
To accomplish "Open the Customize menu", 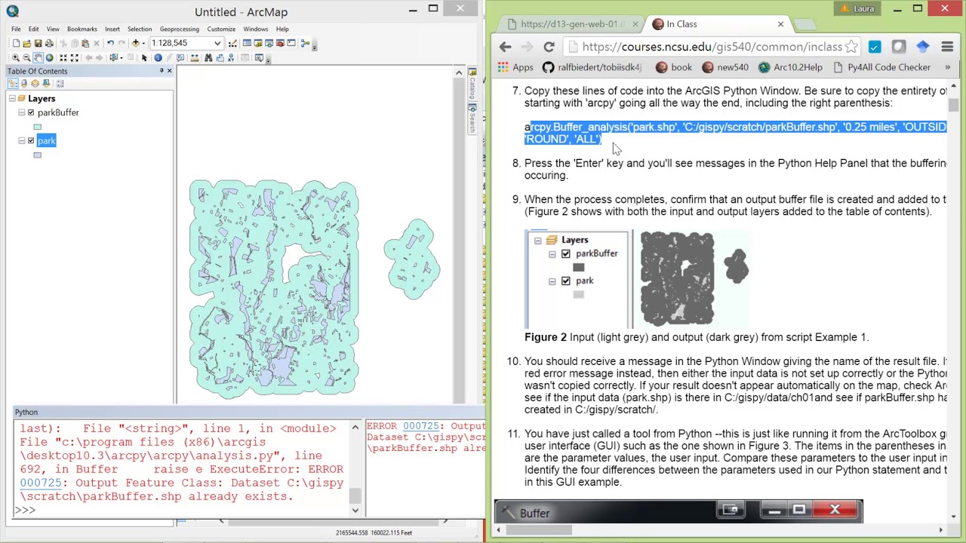I will pos(221,29).
